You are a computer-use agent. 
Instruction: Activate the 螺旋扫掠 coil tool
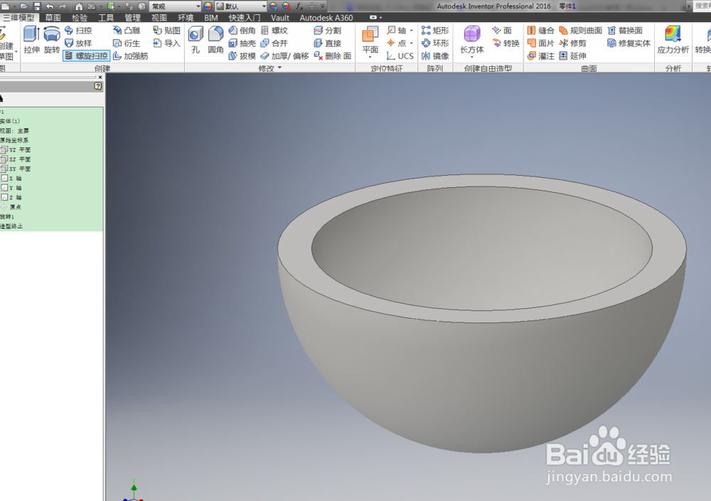click(86, 56)
